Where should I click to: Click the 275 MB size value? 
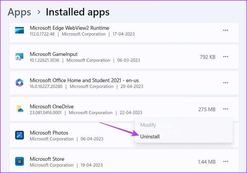tap(207, 109)
